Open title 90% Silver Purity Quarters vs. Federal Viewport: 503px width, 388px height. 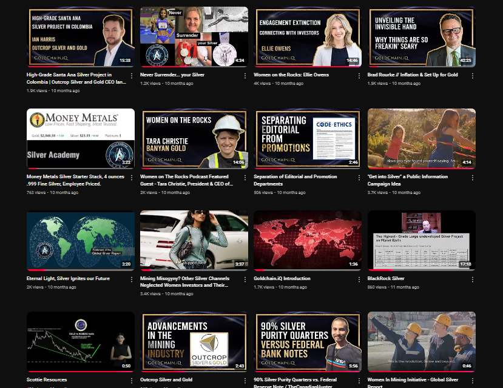click(x=295, y=382)
